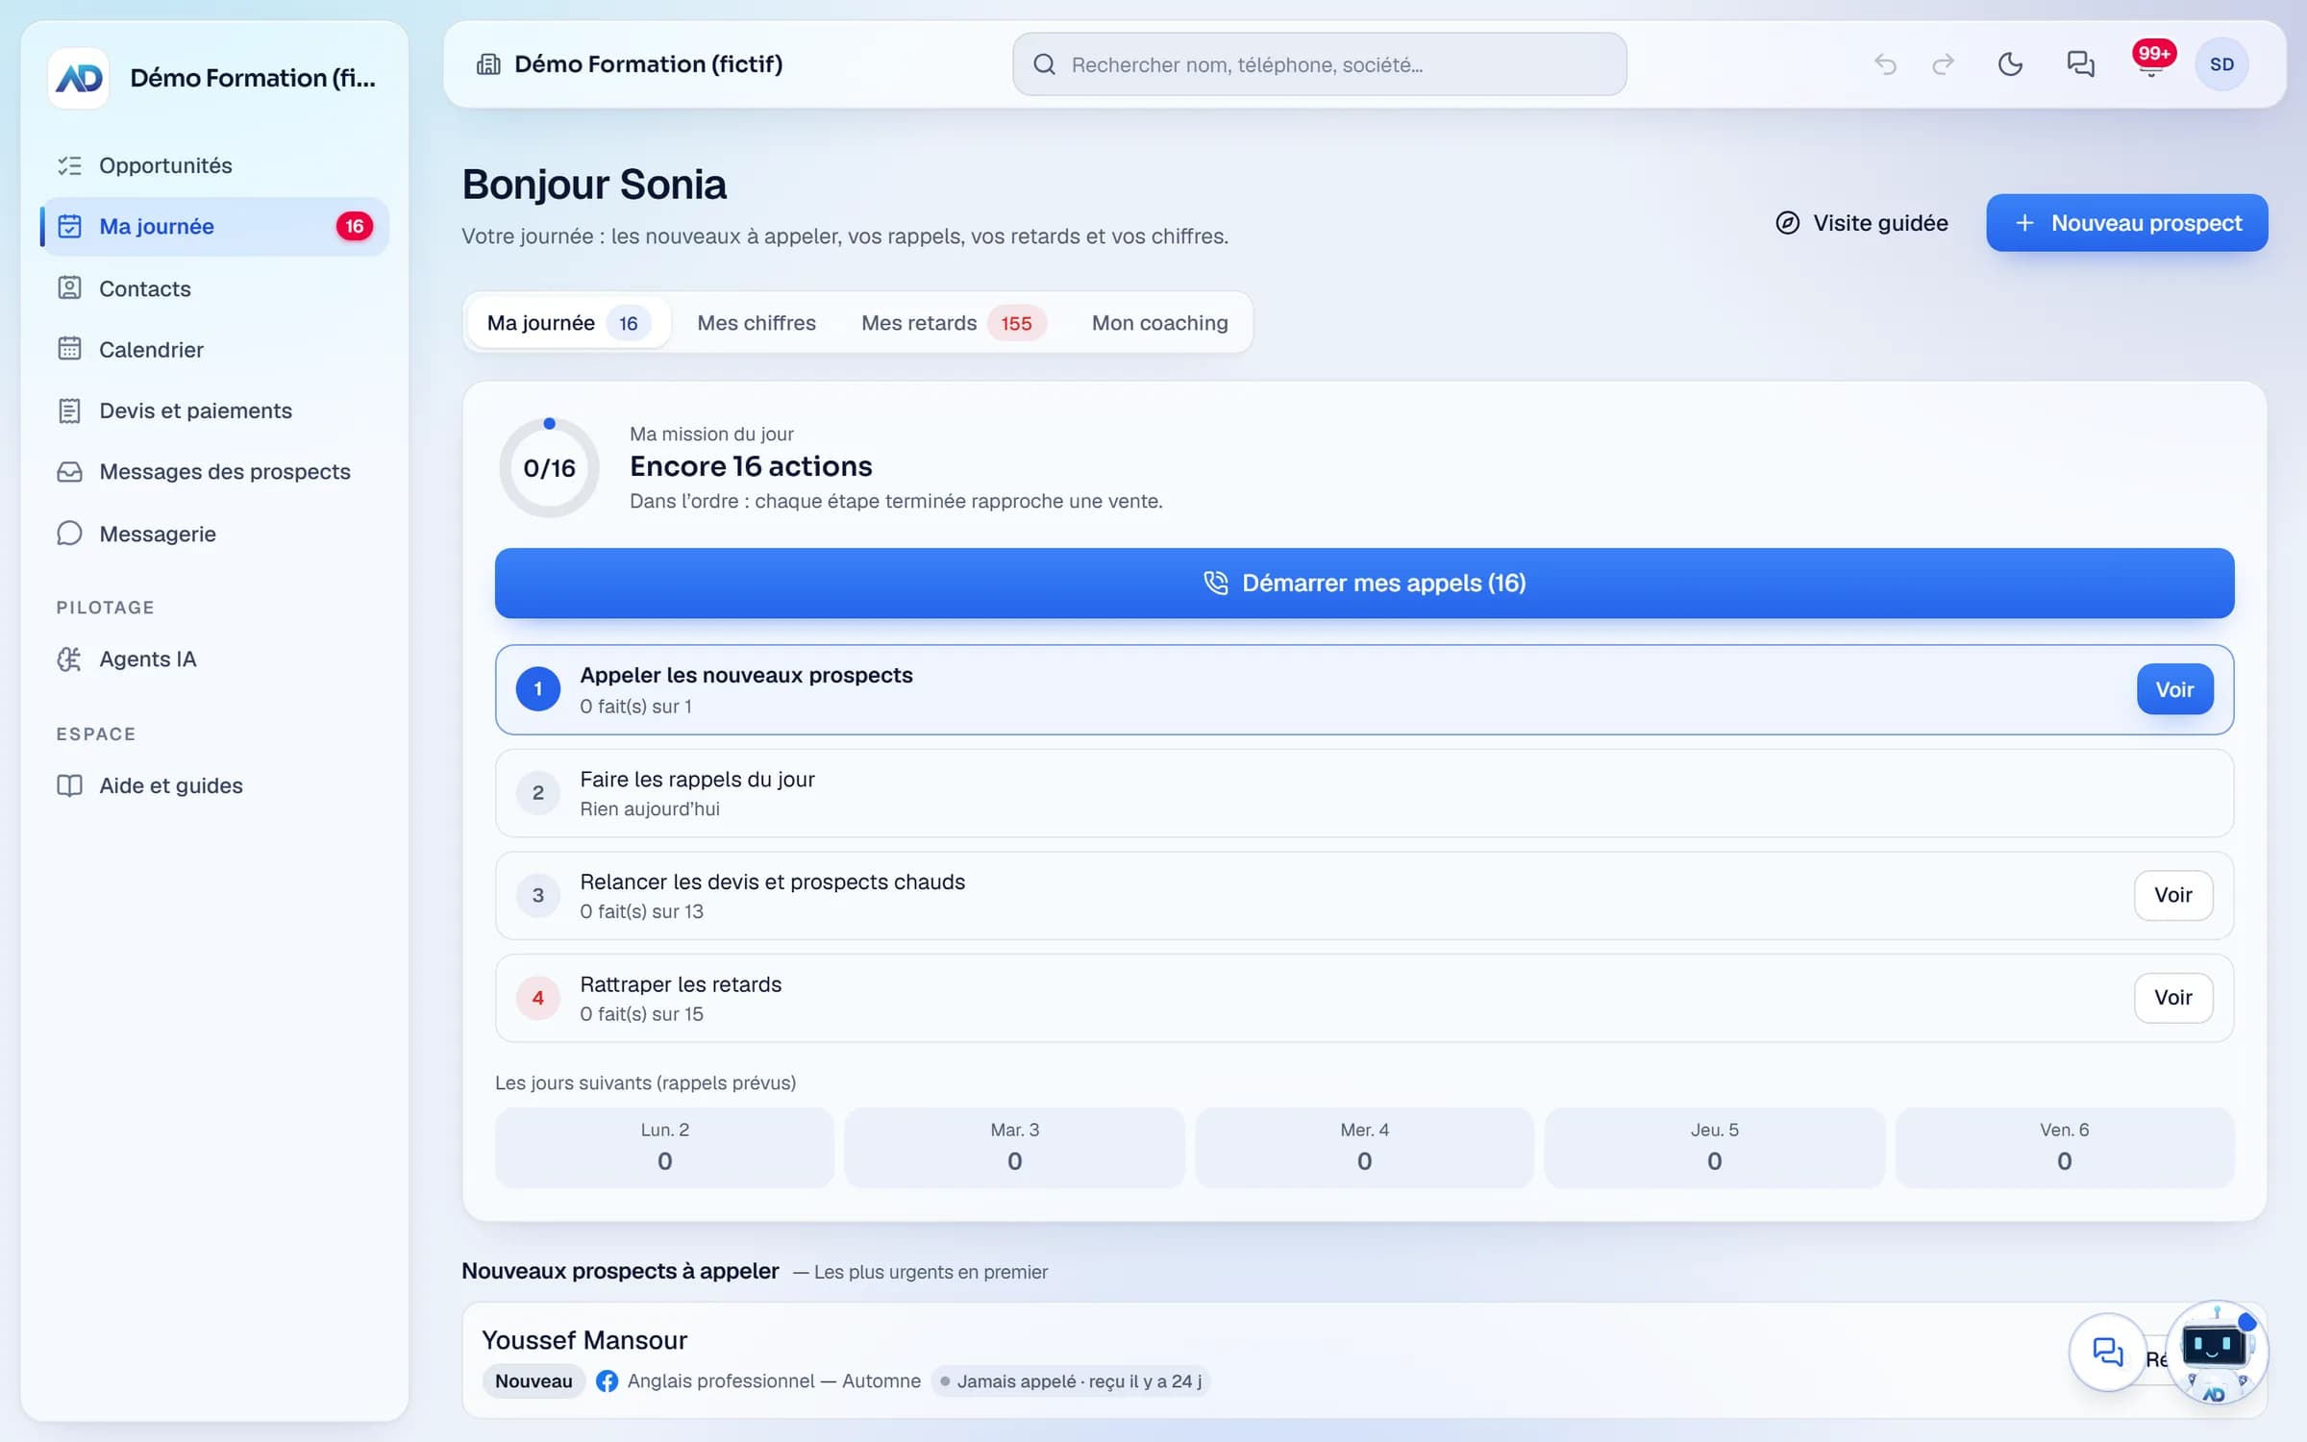2307x1442 pixels.
Task: Open Devis et paiements
Action: (214, 410)
